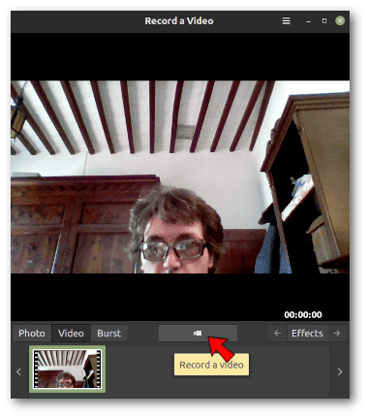368x417 pixels.
Task: Maximize the Cheese window
Action: tap(324, 21)
